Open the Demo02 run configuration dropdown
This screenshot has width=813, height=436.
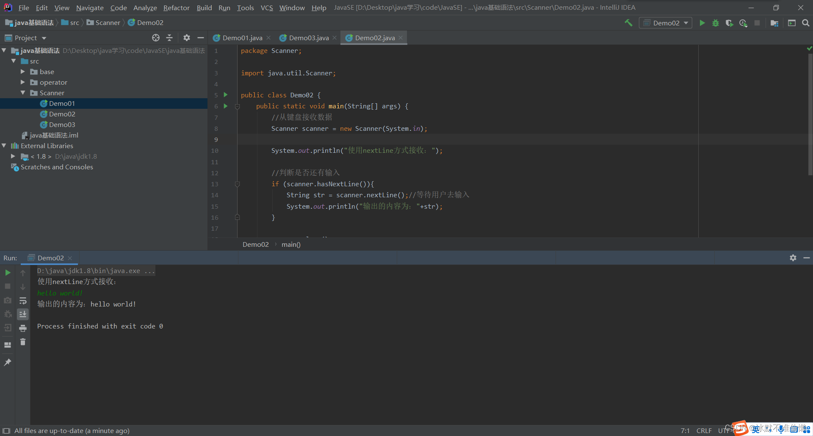click(x=666, y=23)
